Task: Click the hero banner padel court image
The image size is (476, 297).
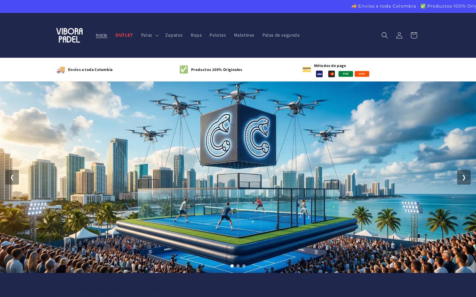Action: click(238, 177)
